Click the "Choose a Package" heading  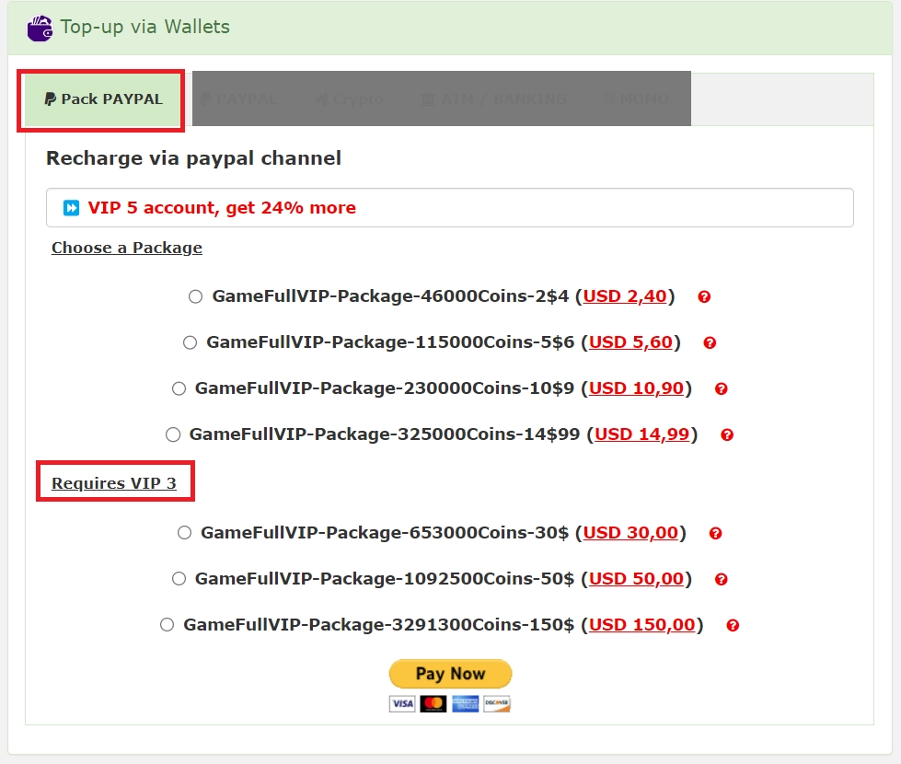[x=127, y=248]
